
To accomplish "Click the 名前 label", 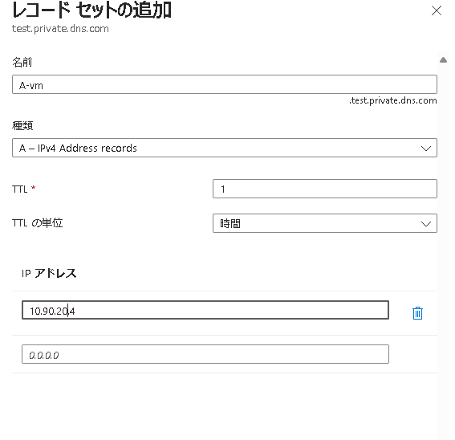I will pos(22,62).
